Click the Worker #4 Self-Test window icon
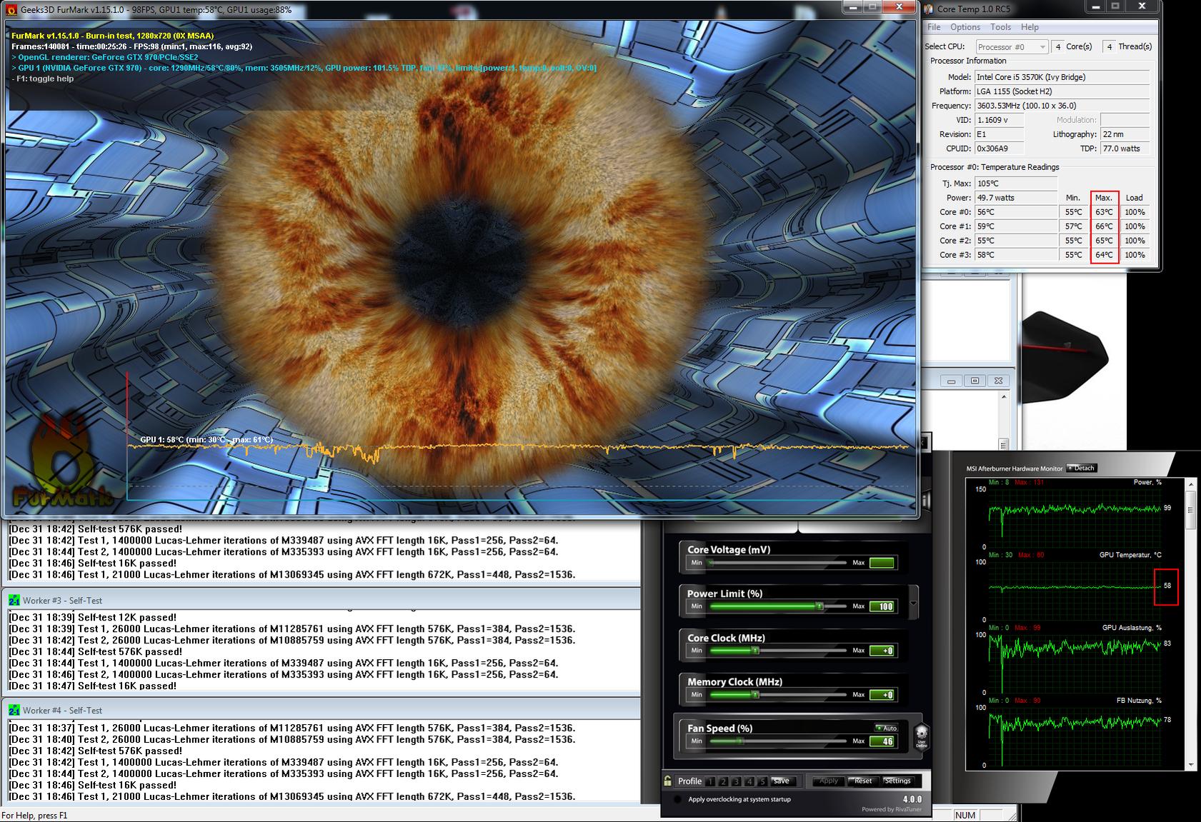Viewport: 1201px width, 822px height. coord(14,711)
